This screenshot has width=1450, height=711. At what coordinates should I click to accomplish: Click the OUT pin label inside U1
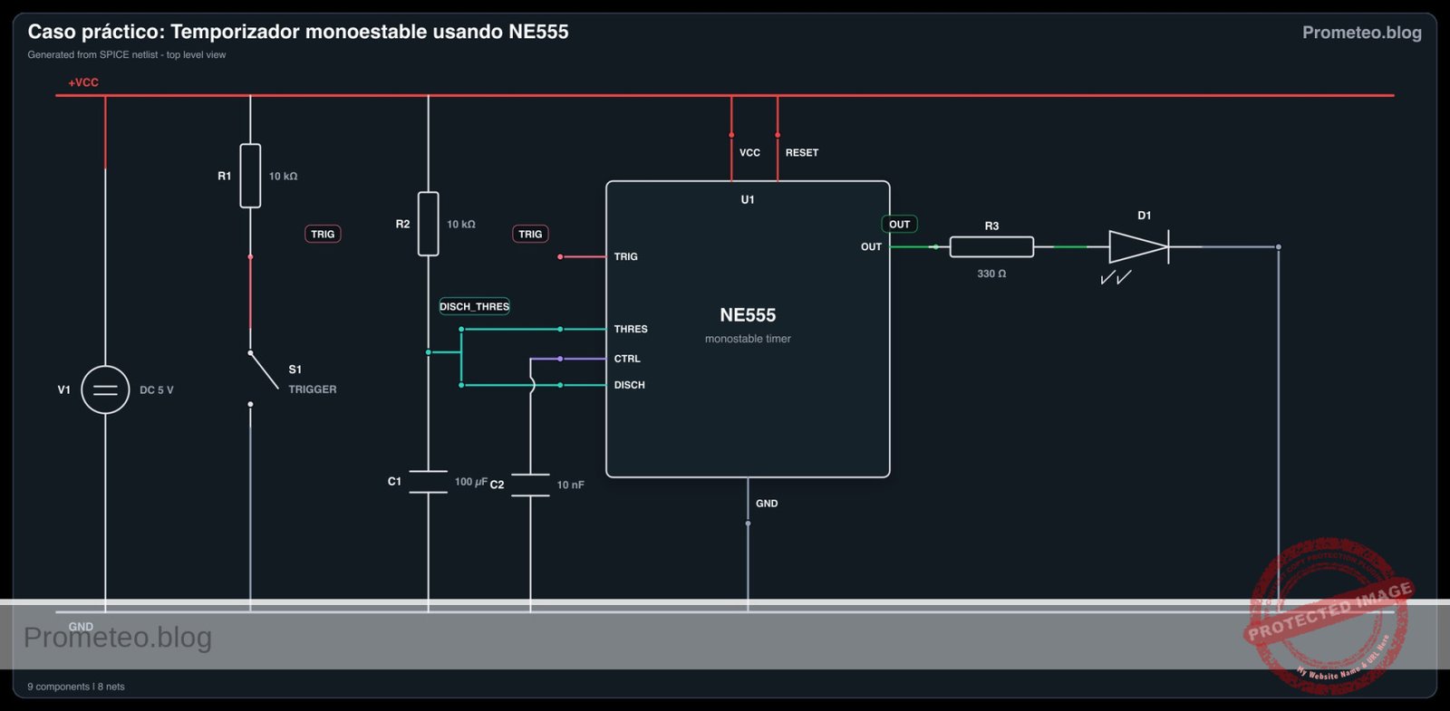point(871,247)
